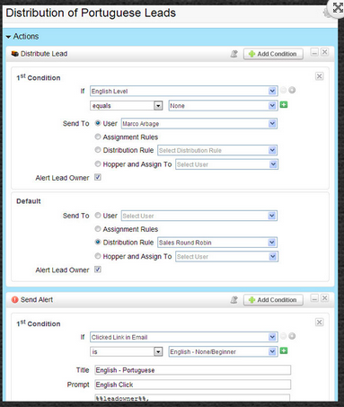Remove the Send Alert action
The height and width of the screenshot is (407, 344).
324,298
